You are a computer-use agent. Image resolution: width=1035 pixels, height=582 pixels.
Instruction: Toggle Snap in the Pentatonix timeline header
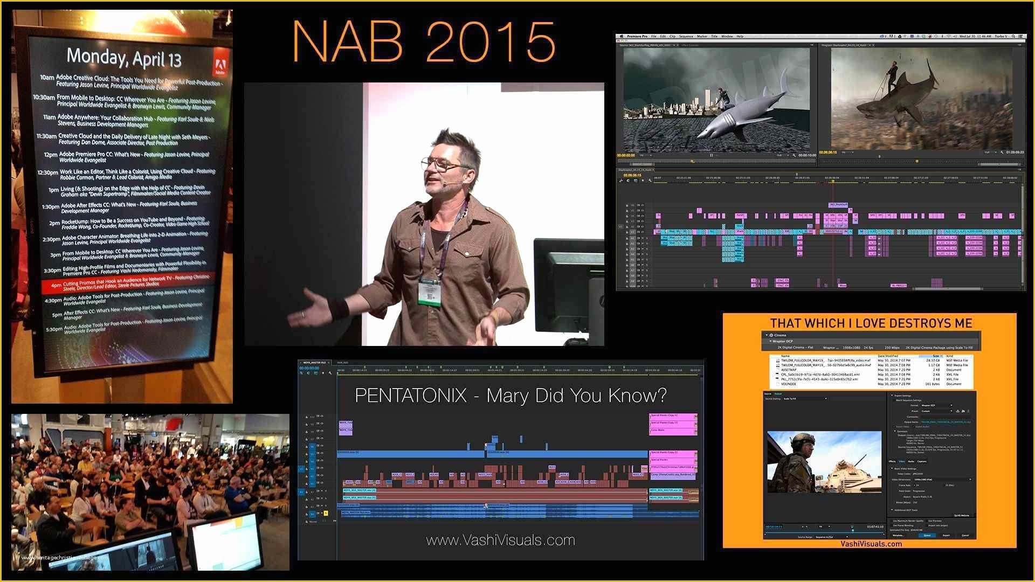(x=308, y=373)
